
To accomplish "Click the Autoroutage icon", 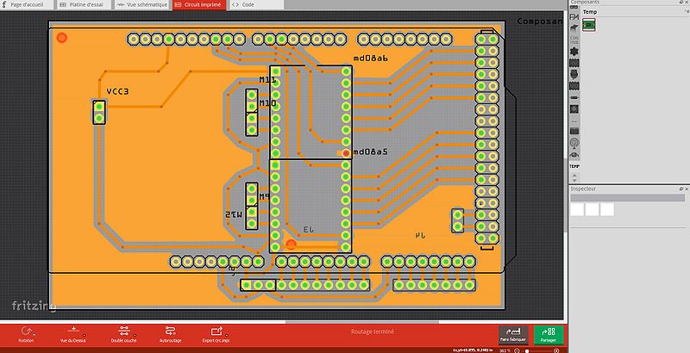I will pos(170,331).
